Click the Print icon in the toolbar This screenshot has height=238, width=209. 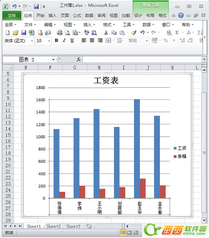(x=59, y=33)
